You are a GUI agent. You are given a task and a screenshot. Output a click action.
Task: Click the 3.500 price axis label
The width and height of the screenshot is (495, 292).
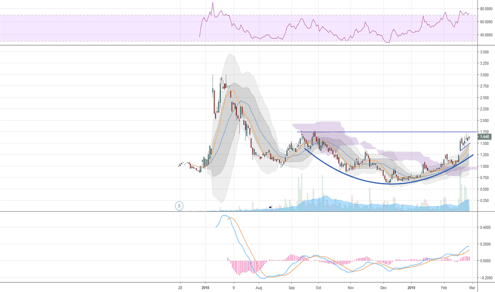pos(484,52)
